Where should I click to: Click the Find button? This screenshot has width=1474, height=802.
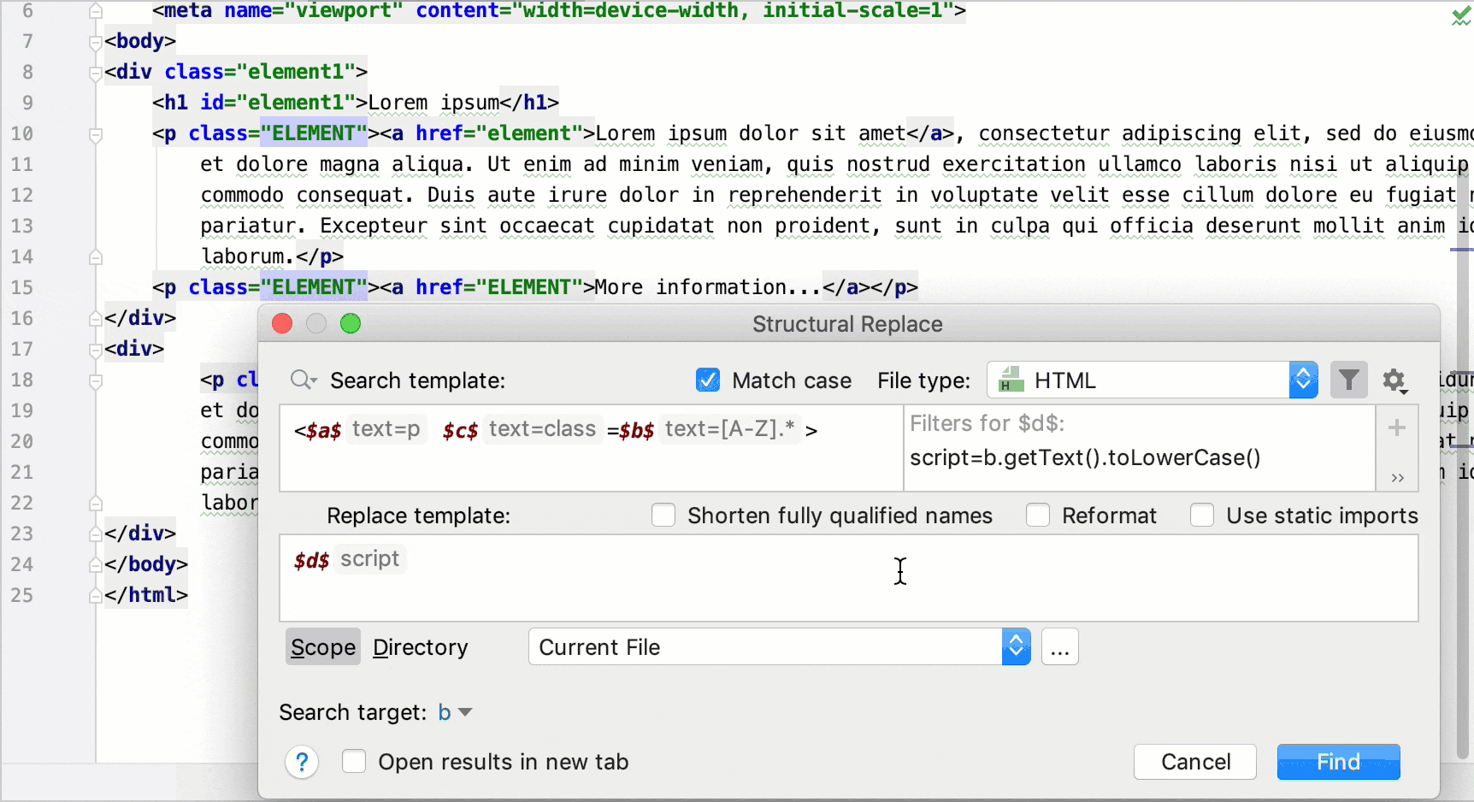click(1338, 762)
